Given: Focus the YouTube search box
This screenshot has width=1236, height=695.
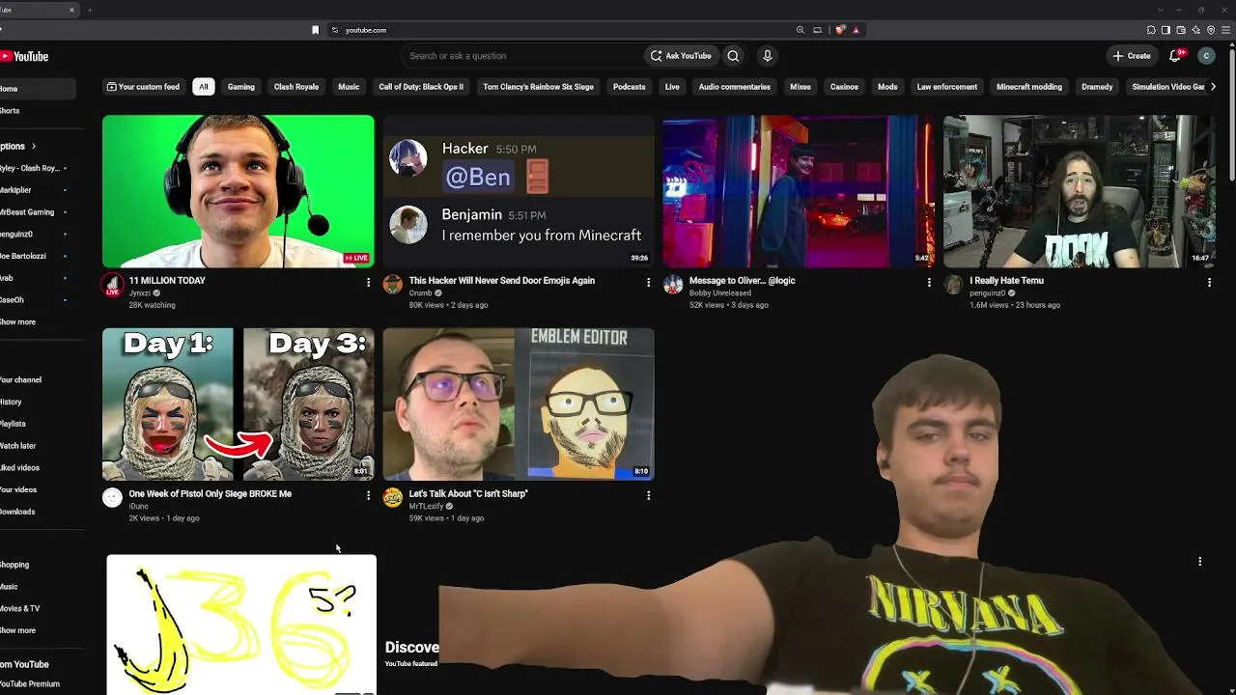Looking at the screenshot, I should pyautogui.click(x=521, y=56).
